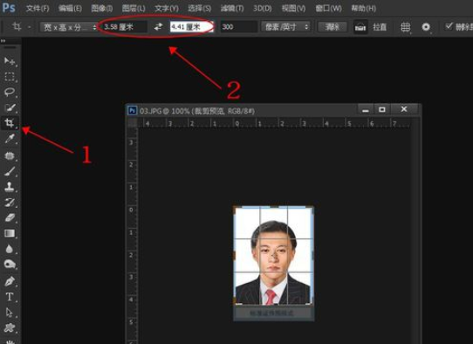Image resolution: width=473 pixels, height=344 pixels.
Task: Open the 帮助(H) menu
Action: click(x=364, y=9)
